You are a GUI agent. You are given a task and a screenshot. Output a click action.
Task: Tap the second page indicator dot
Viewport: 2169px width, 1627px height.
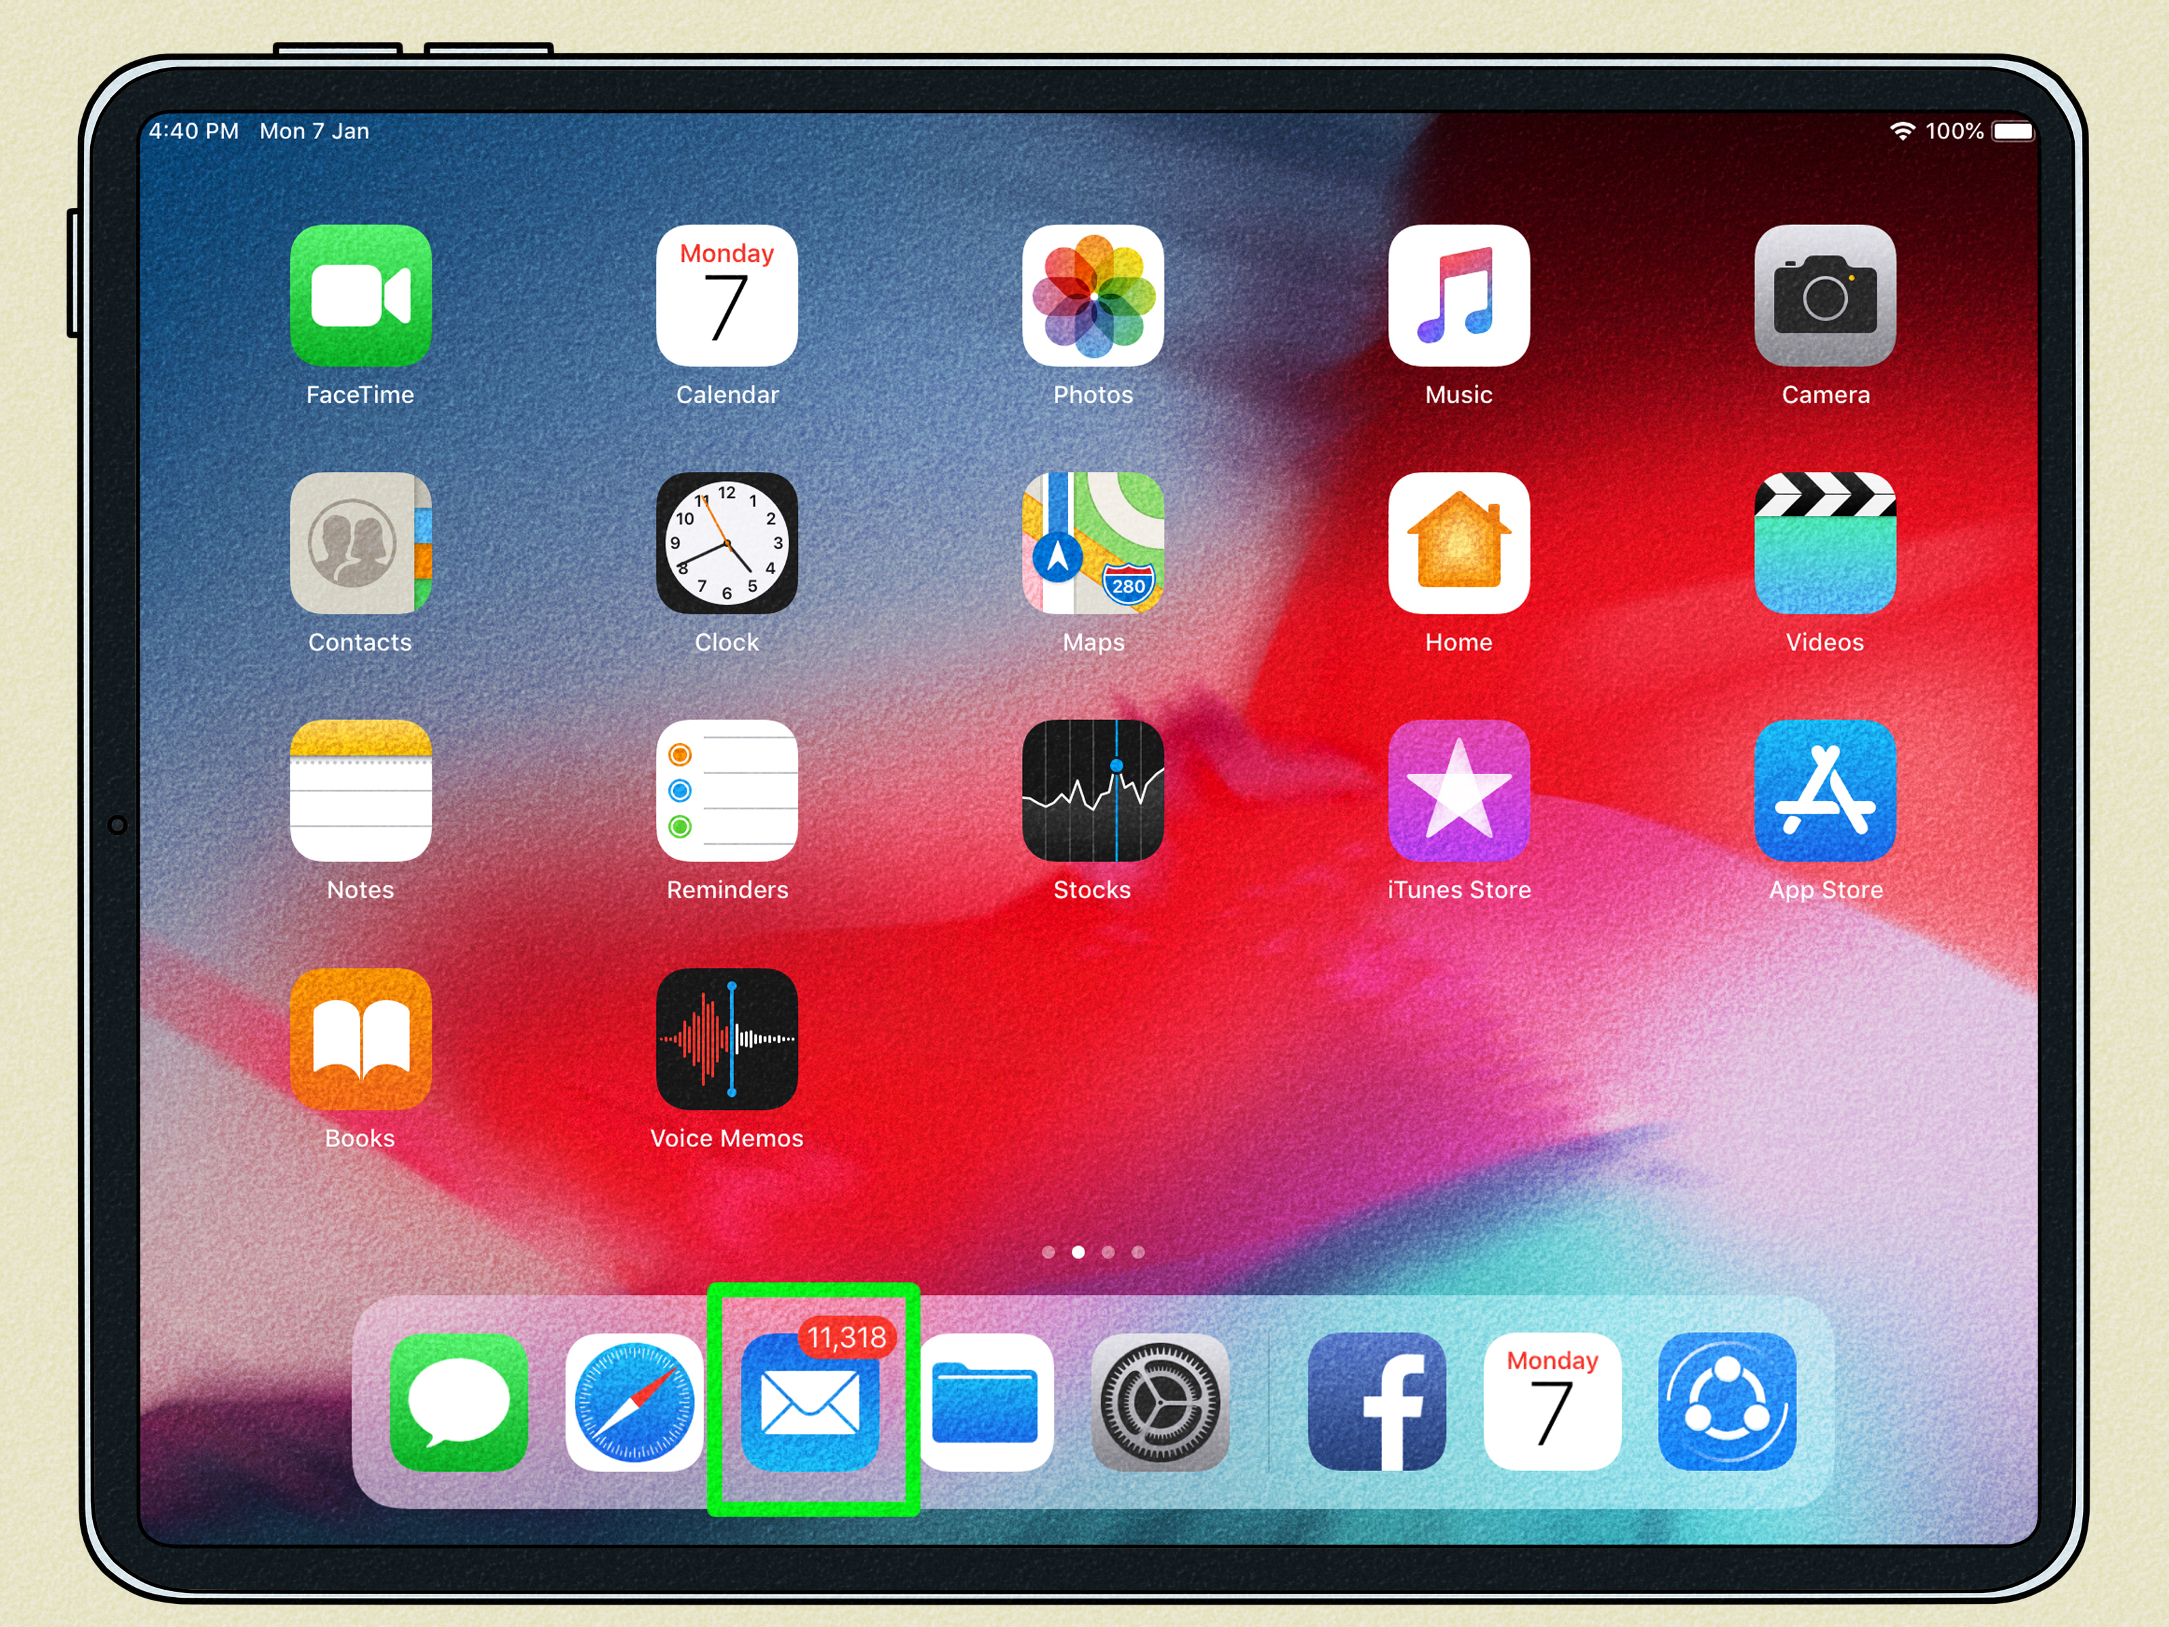[x=1080, y=1251]
